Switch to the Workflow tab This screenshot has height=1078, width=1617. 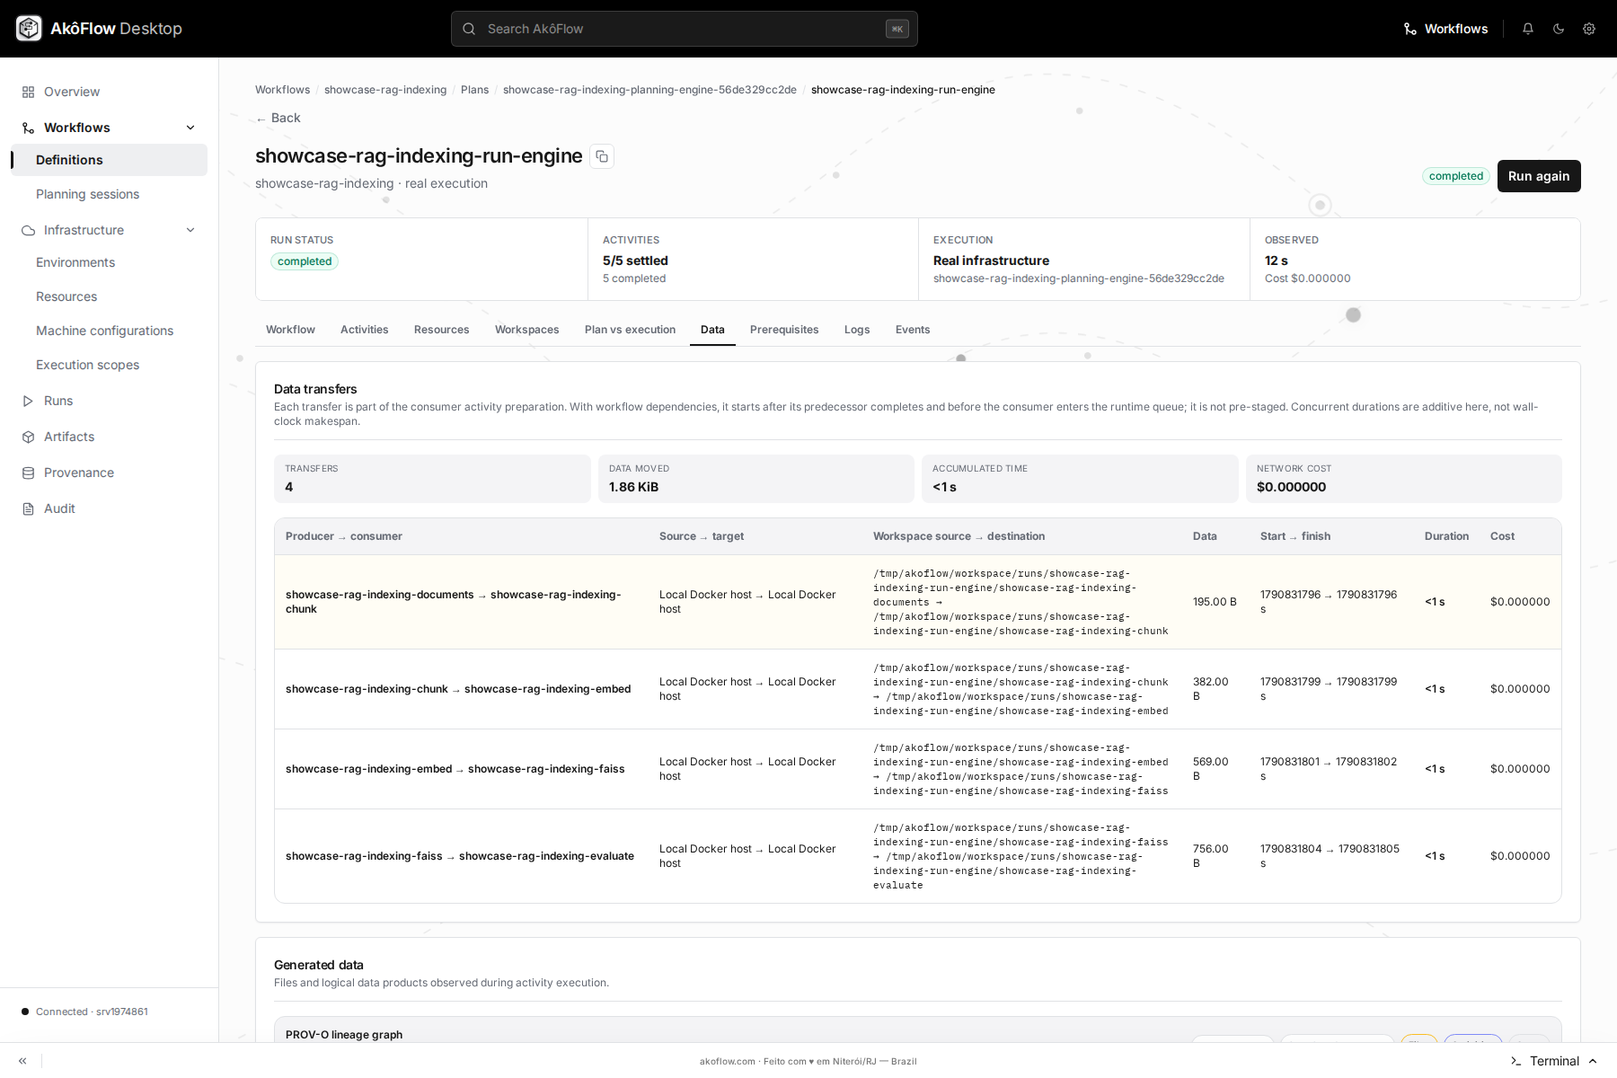pyautogui.click(x=290, y=330)
